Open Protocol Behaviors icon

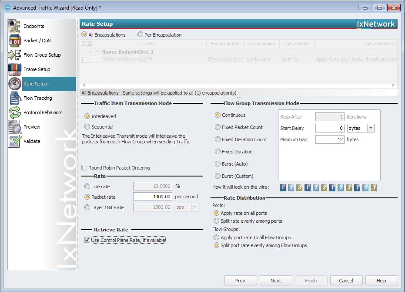click(x=15, y=112)
